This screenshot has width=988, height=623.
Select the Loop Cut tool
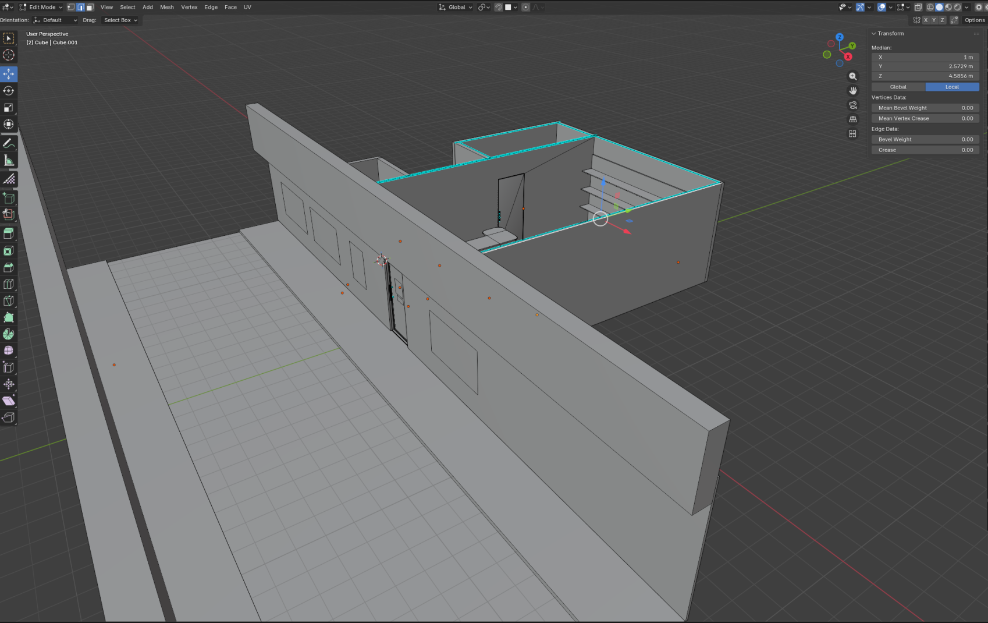coord(9,284)
